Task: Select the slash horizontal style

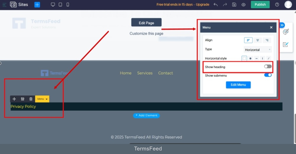Action: tap(268, 58)
